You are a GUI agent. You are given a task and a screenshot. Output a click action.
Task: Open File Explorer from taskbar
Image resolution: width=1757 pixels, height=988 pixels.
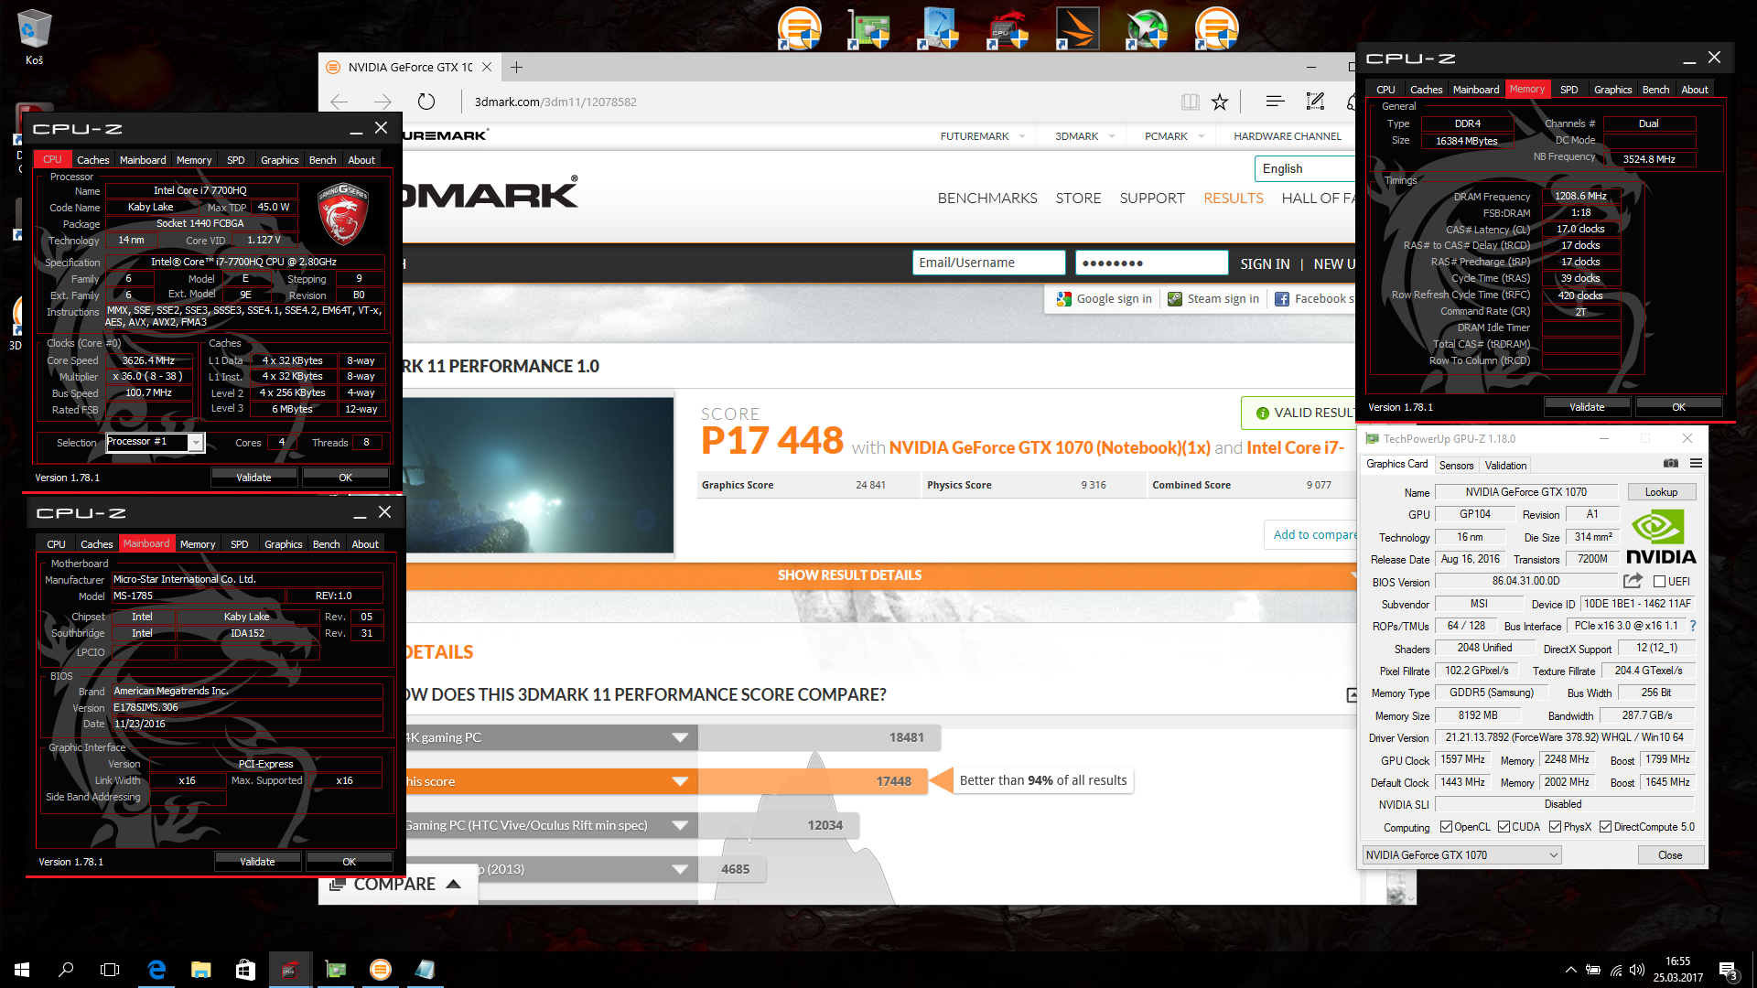point(200,970)
